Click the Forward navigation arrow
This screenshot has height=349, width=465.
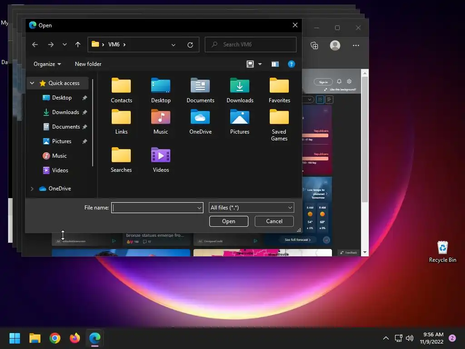click(x=51, y=45)
